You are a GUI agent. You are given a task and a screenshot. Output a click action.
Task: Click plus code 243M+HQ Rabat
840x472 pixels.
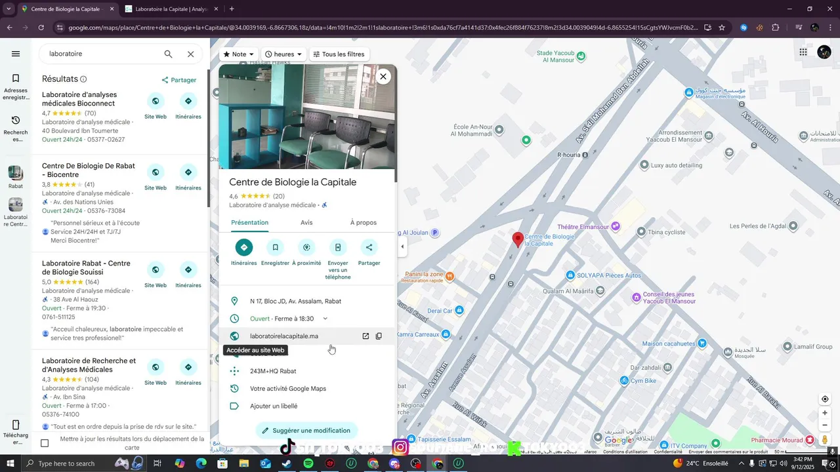(307, 371)
